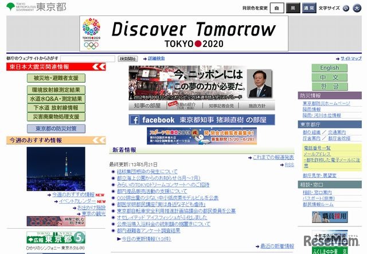Open 都の組織 link
The width and height of the screenshot is (367, 254).
[311, 132]
